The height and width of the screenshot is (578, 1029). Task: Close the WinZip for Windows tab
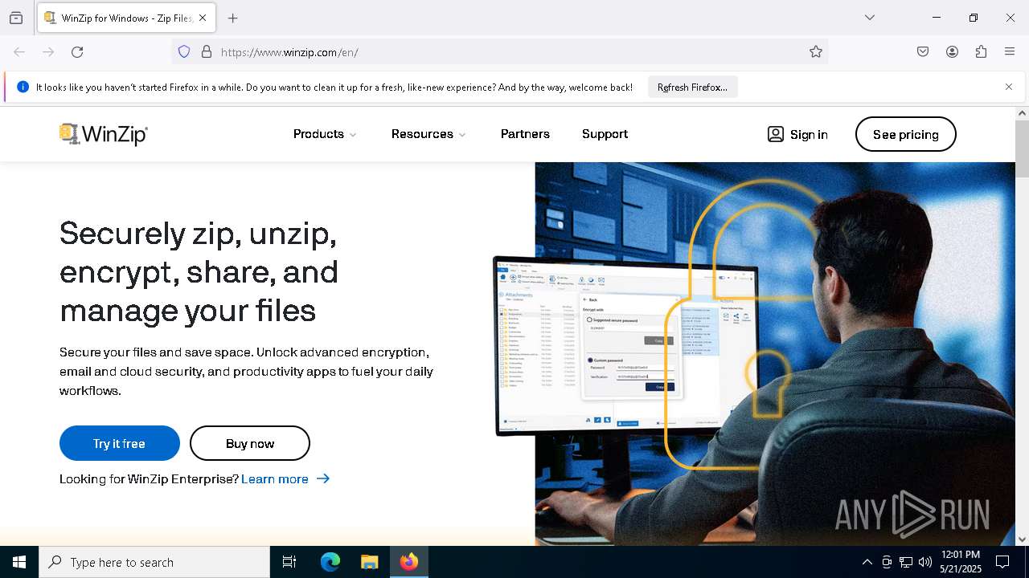click(203, 18)
